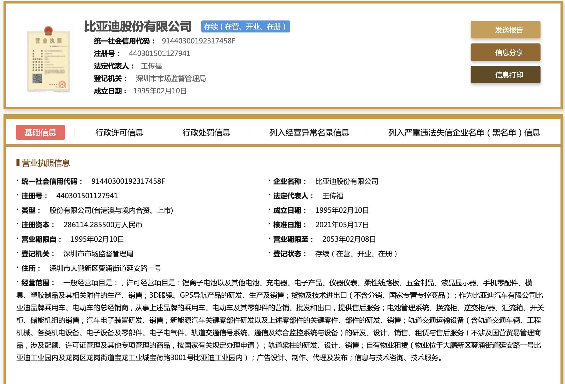Open the 行政处罚信息 tab
Image resolution: width=565 pixels, height=384 pixels.
coord(206,132)
